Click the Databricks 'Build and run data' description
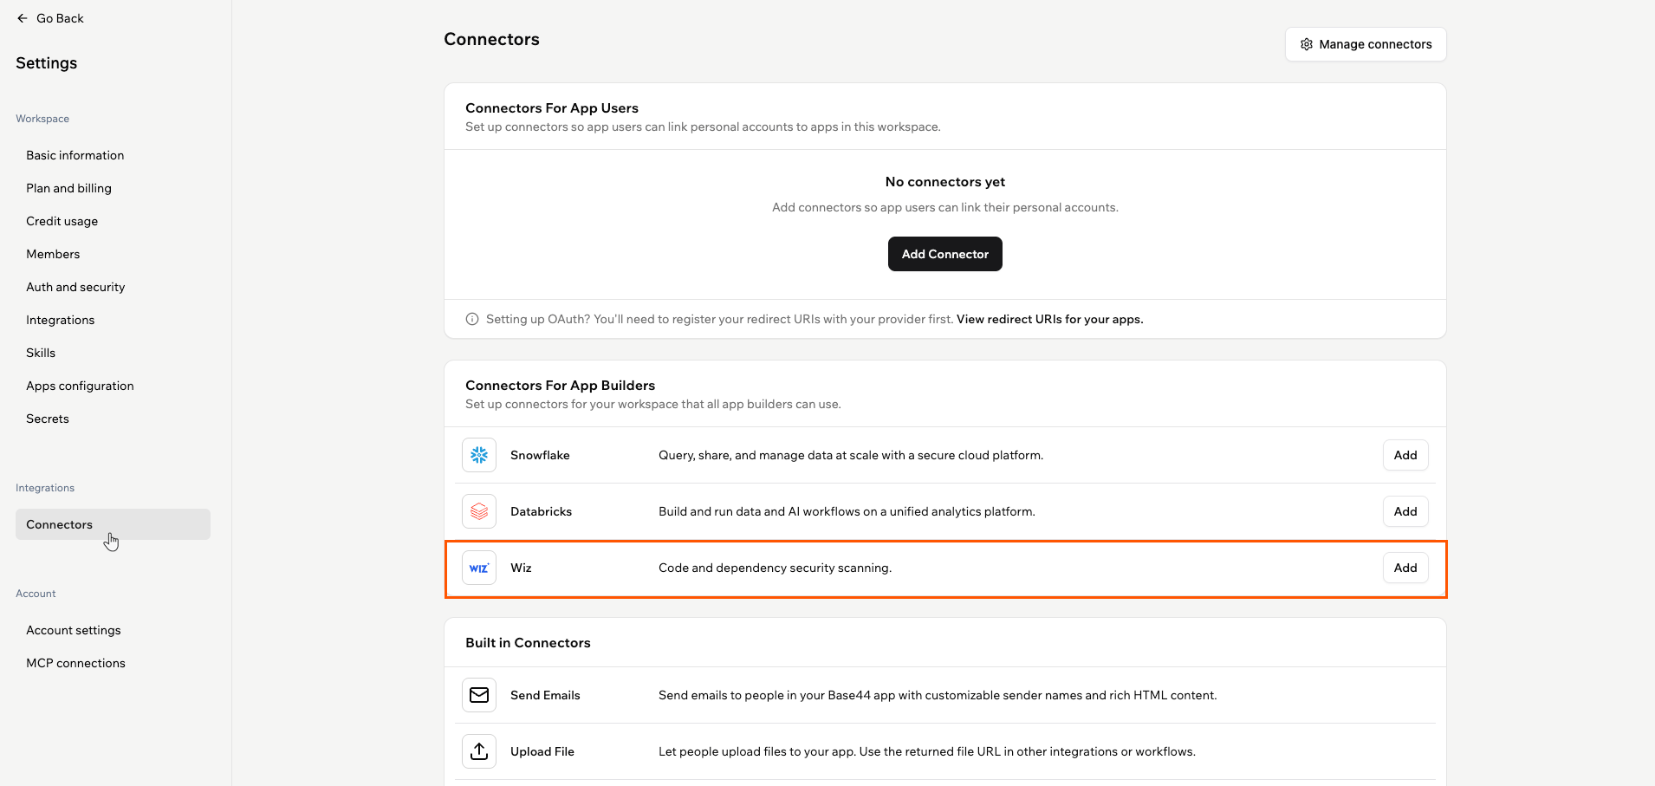Screen dimensions: 1655x786 847,511
